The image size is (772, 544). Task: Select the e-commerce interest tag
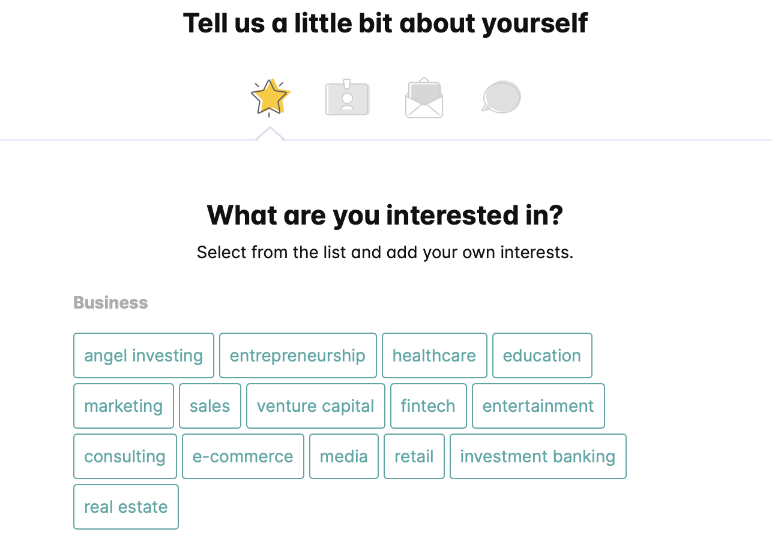[243, 456]
